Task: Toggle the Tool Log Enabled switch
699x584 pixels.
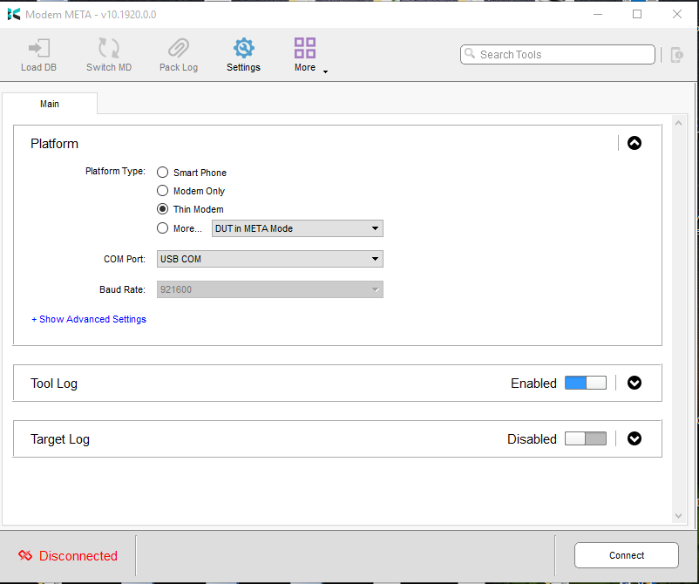Action: tap(586, 383)
